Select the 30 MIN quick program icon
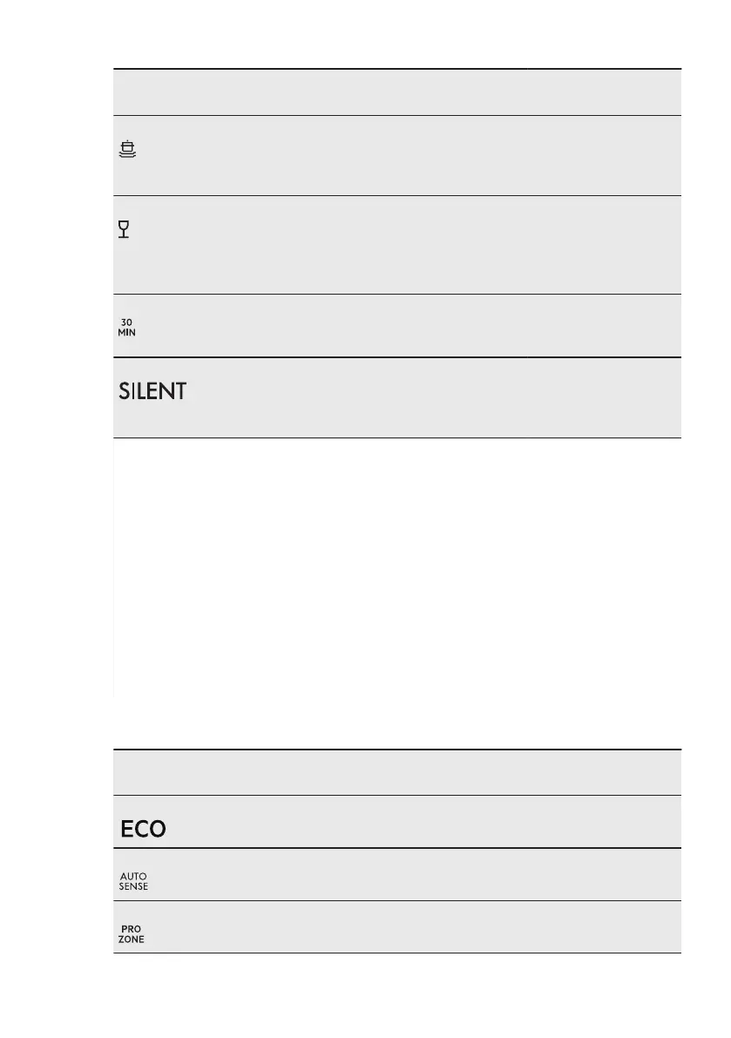The width and height of the screenshot is (731, 1038). point(127,327)
